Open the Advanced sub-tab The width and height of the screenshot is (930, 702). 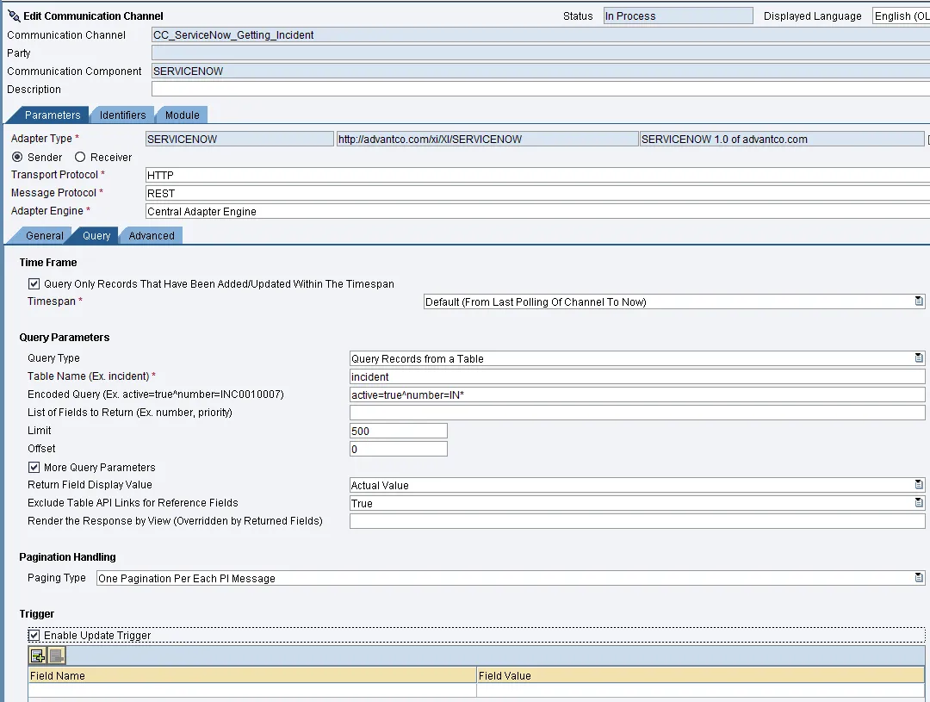152,236
